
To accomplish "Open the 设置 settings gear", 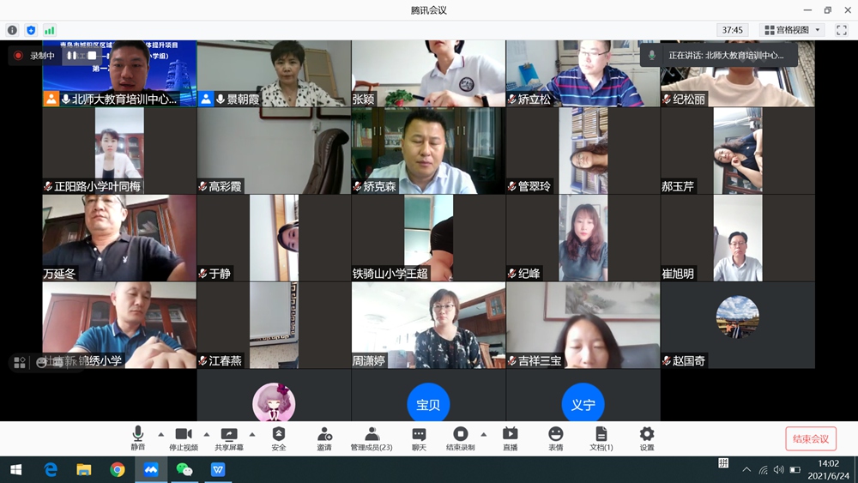I will 647,438.
